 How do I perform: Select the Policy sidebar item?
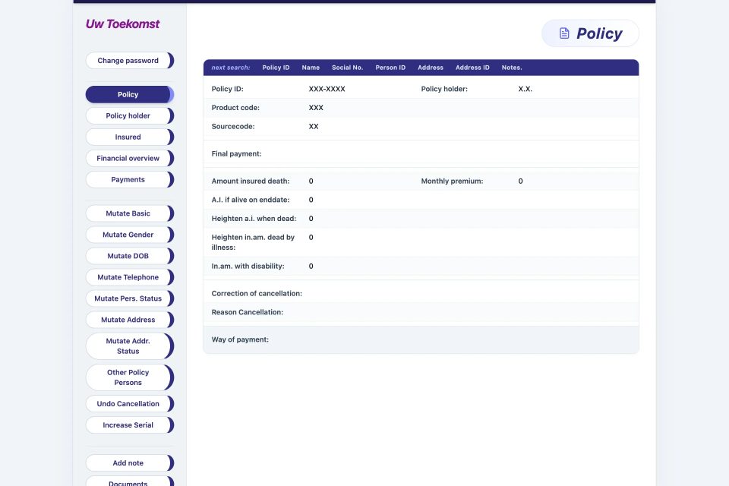(129, 94)
